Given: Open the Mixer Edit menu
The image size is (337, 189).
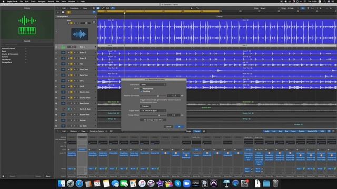Looking at the screenshot, I should (x=64, y=131).
